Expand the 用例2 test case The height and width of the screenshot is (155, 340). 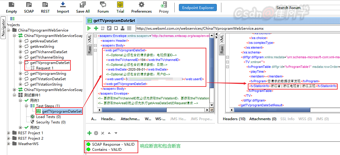pyautogui.click(x=20, y=128)
